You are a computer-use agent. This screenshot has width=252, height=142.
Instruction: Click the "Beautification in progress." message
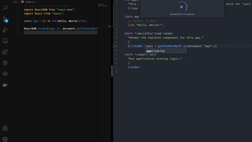[182, 14]
